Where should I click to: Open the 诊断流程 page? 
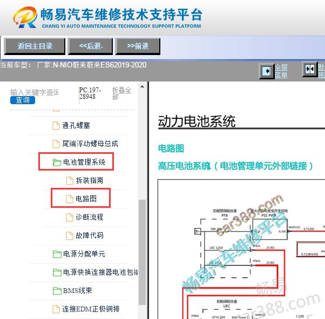(90, 217)
